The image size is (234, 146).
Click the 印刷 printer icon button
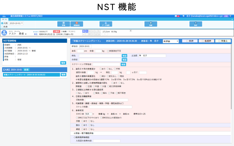coord(151,24)
